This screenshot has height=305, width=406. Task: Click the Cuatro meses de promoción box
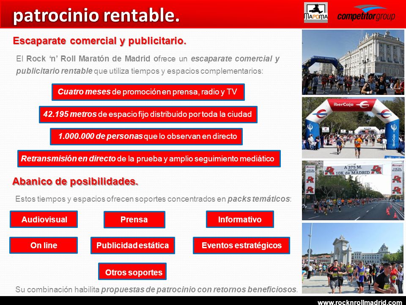coord(148,92)
